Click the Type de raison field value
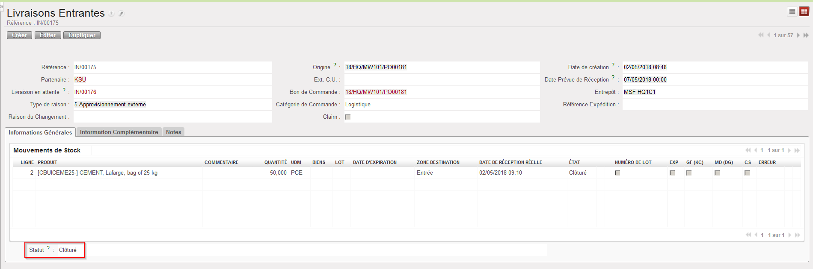The width and height of the screenshot is (813, 269). click(x=173, y=104)
